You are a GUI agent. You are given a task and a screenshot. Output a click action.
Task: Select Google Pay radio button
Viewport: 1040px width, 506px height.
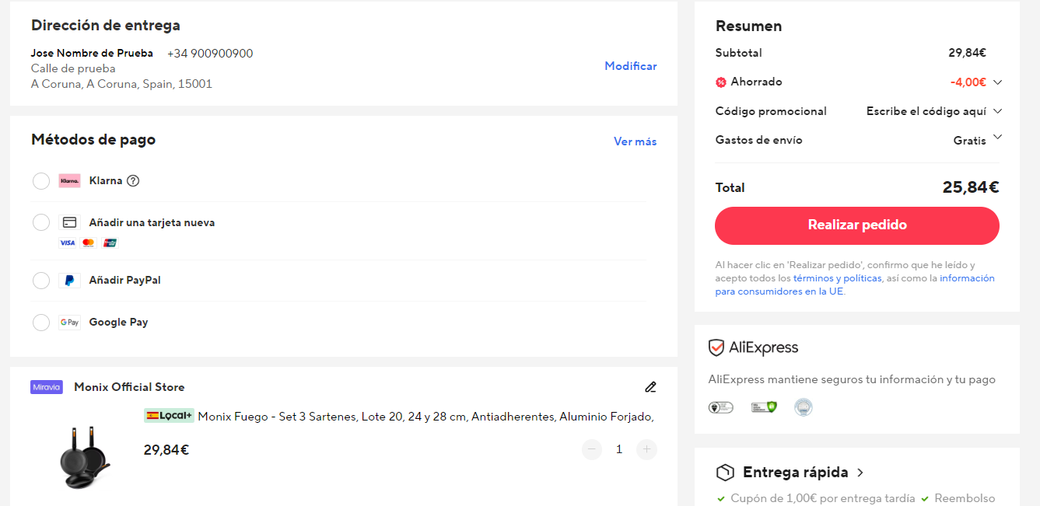pos(41,323)
